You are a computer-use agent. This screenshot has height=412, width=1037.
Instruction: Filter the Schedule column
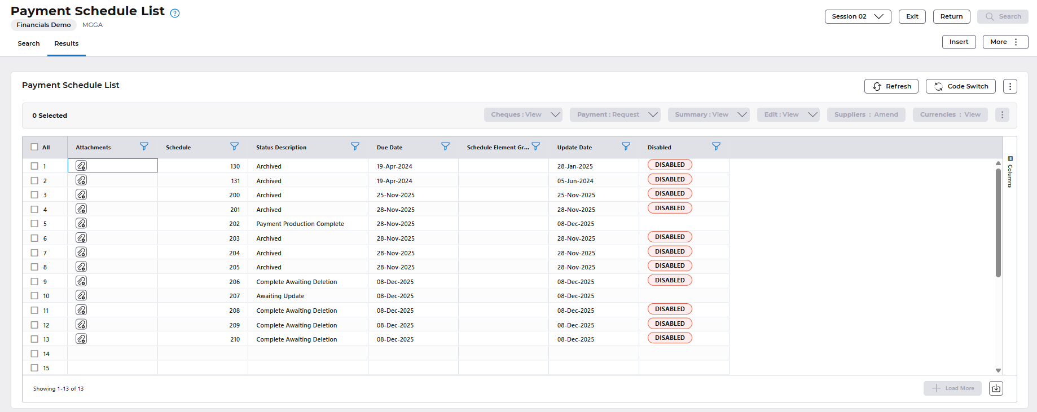234,147
